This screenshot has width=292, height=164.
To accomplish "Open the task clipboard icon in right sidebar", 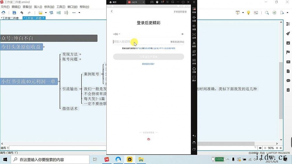I will click(288, 90).
